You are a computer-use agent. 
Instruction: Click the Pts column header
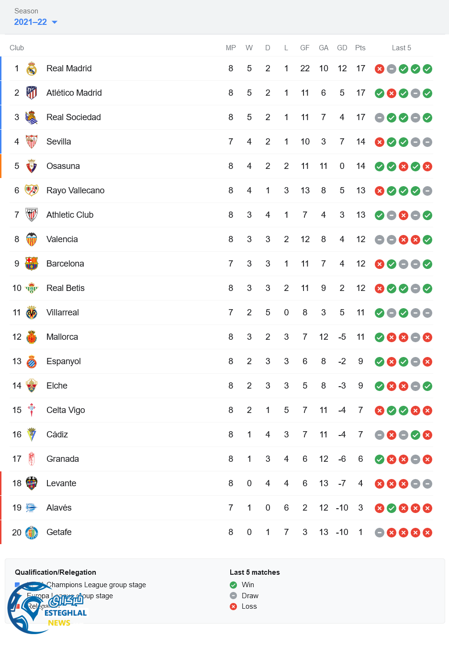[x=360, y=48]
